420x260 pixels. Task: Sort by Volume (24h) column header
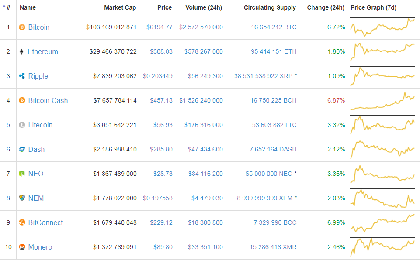204,7
